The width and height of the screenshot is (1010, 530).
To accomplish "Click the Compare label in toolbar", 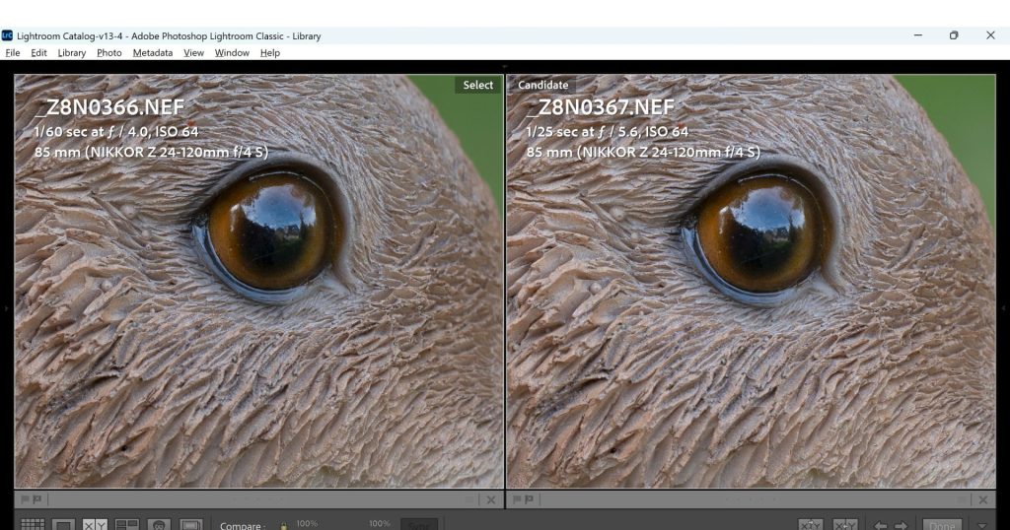I will pos(243,525).
